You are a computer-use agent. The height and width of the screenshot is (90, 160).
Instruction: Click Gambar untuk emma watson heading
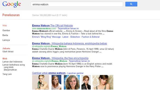click(x=49, y=73)
